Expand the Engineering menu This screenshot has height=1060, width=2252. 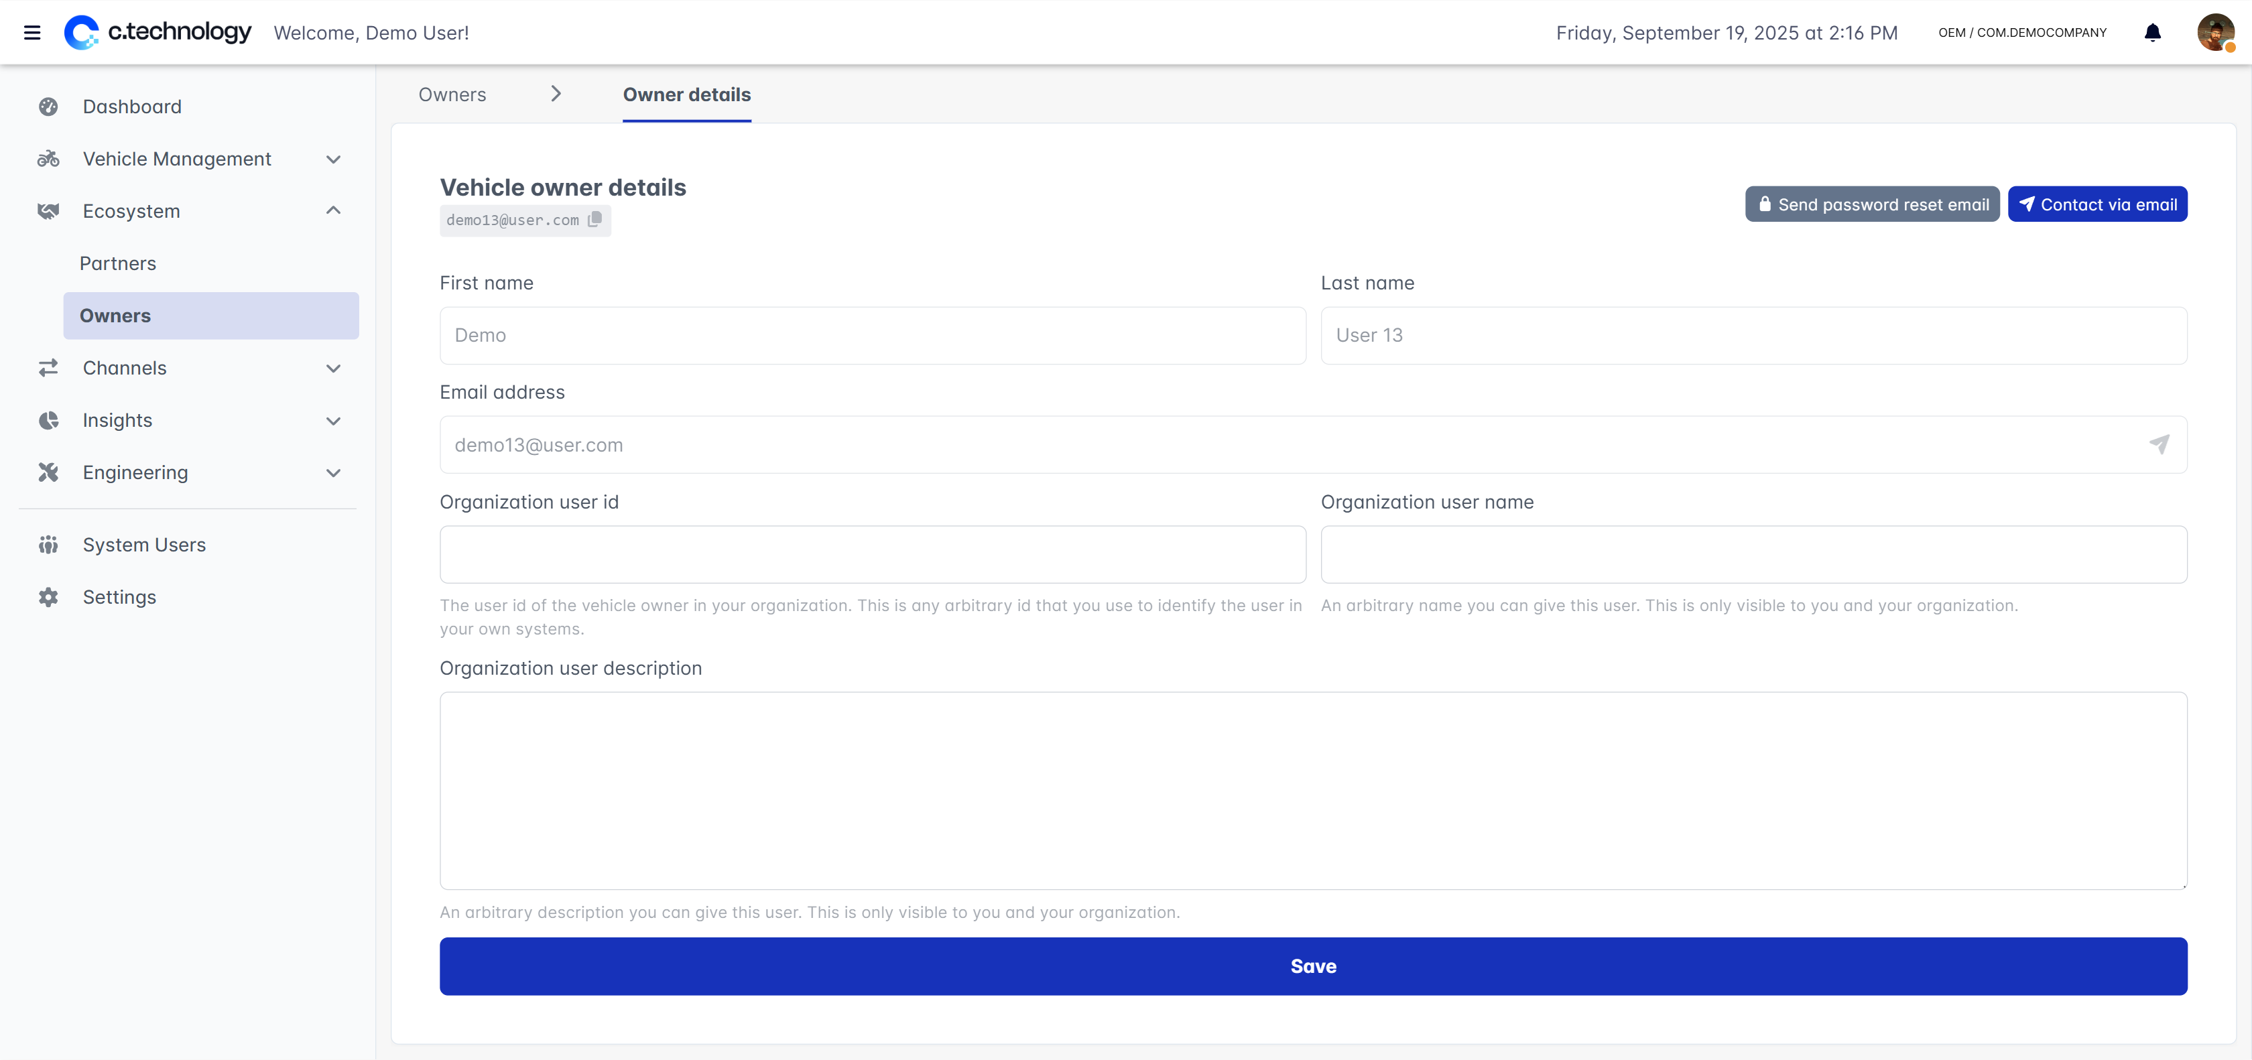333,473
